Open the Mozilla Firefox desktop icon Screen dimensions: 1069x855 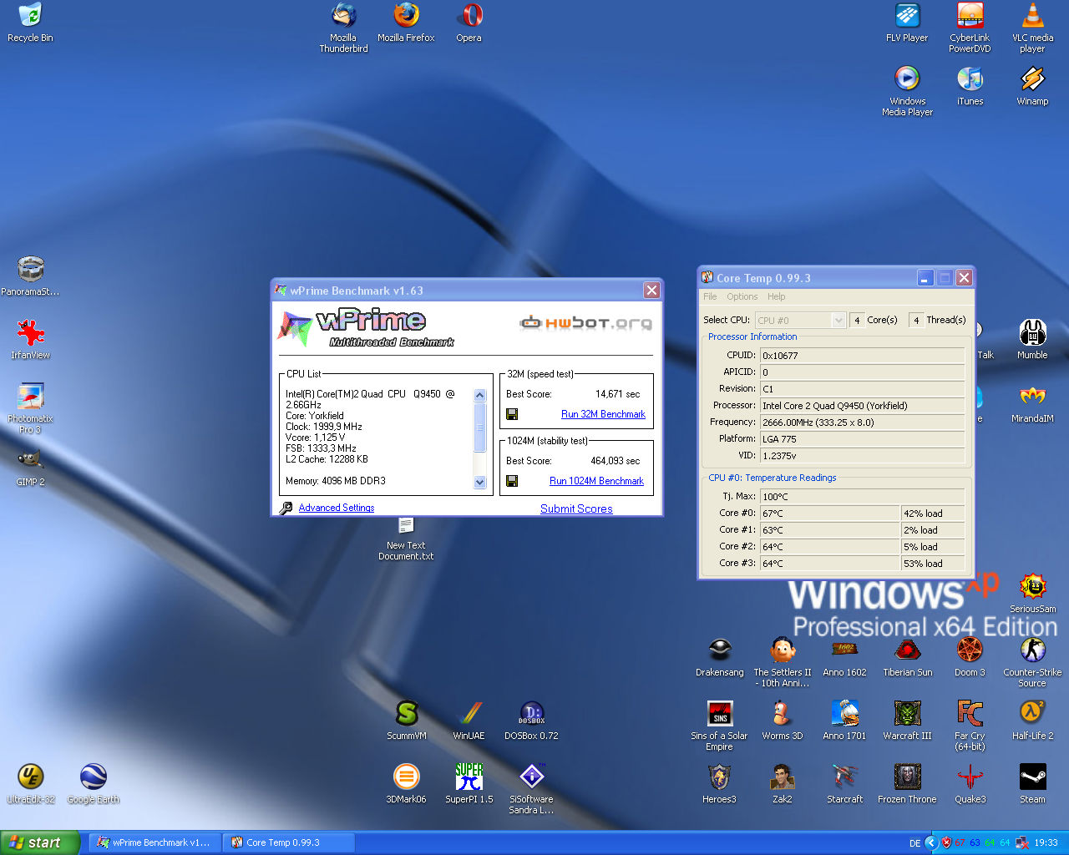point(406,16)
